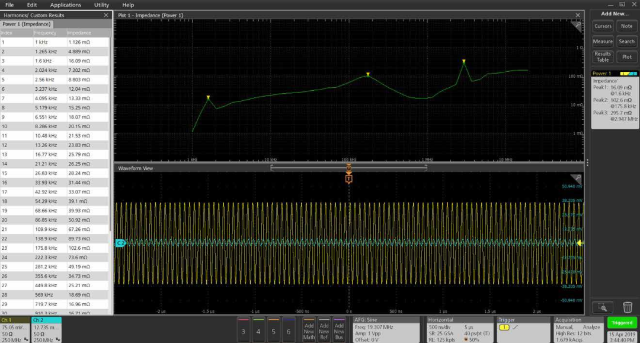This screenshot has width=640, height=343.
Task: Select the row with 1.6 kHz frequency
Action: (55, 61)
